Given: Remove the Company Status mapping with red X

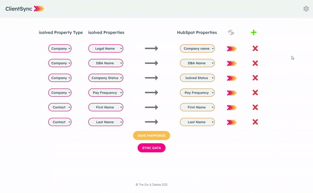Looking at the screenshot, I should click(255, 78).
